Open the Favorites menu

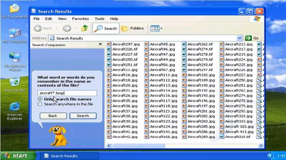(x=80, y=19)
